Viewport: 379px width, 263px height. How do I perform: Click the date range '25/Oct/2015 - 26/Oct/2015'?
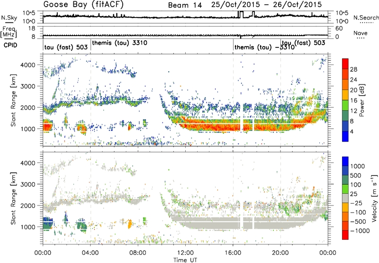coord(267,5)
